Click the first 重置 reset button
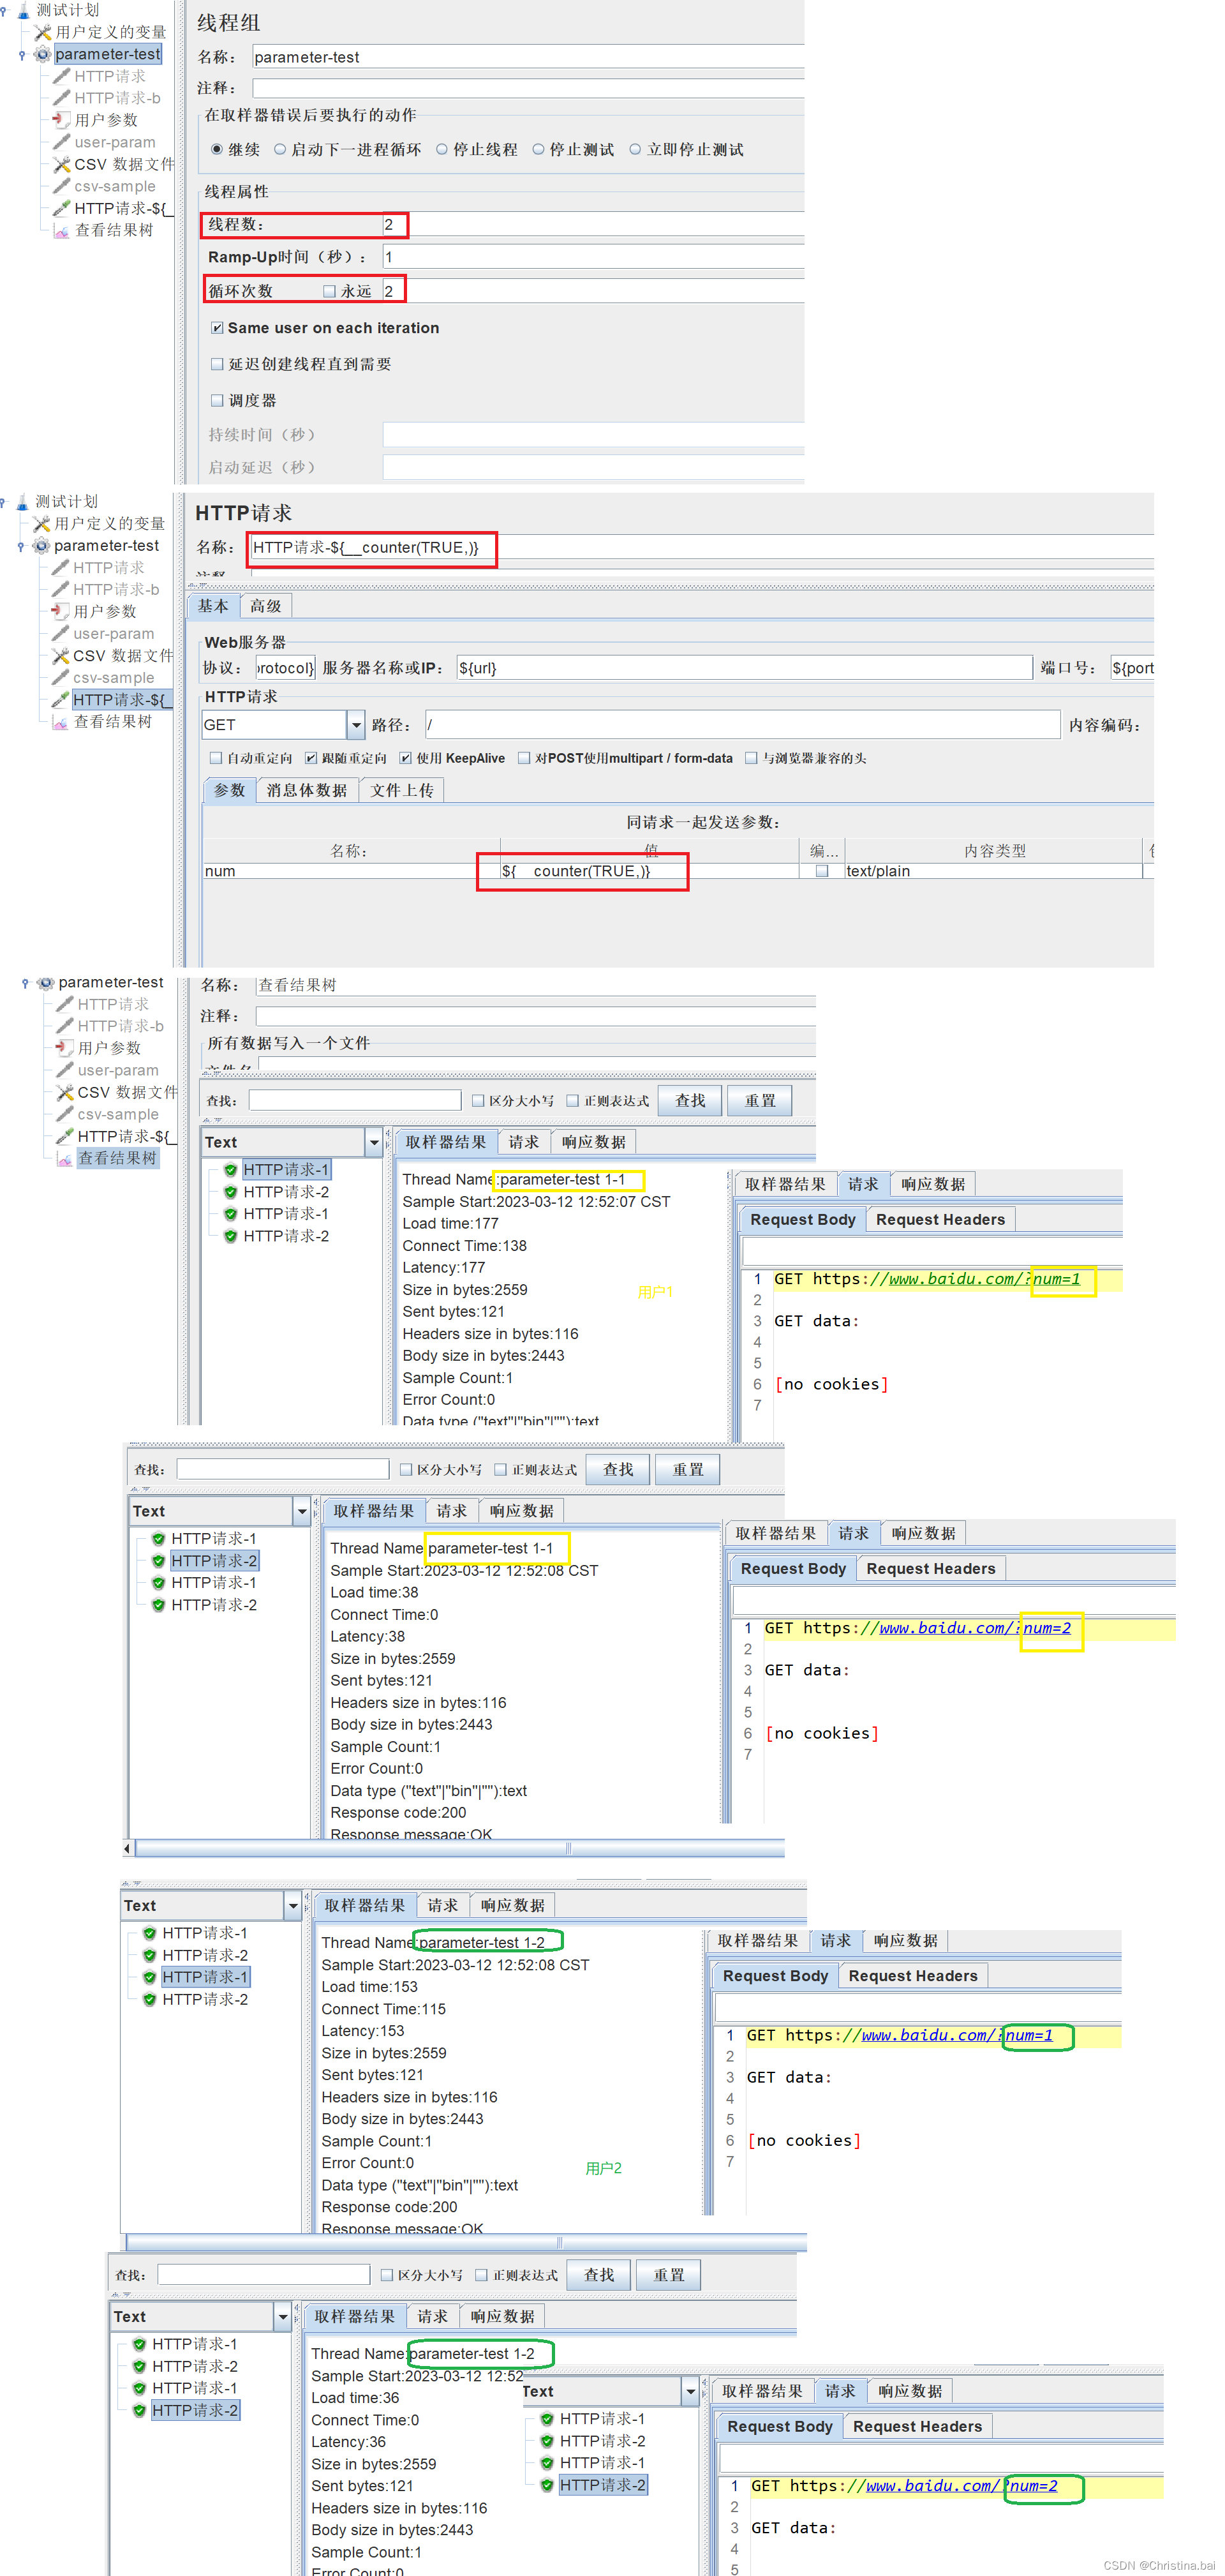 tap(759, 1100)
